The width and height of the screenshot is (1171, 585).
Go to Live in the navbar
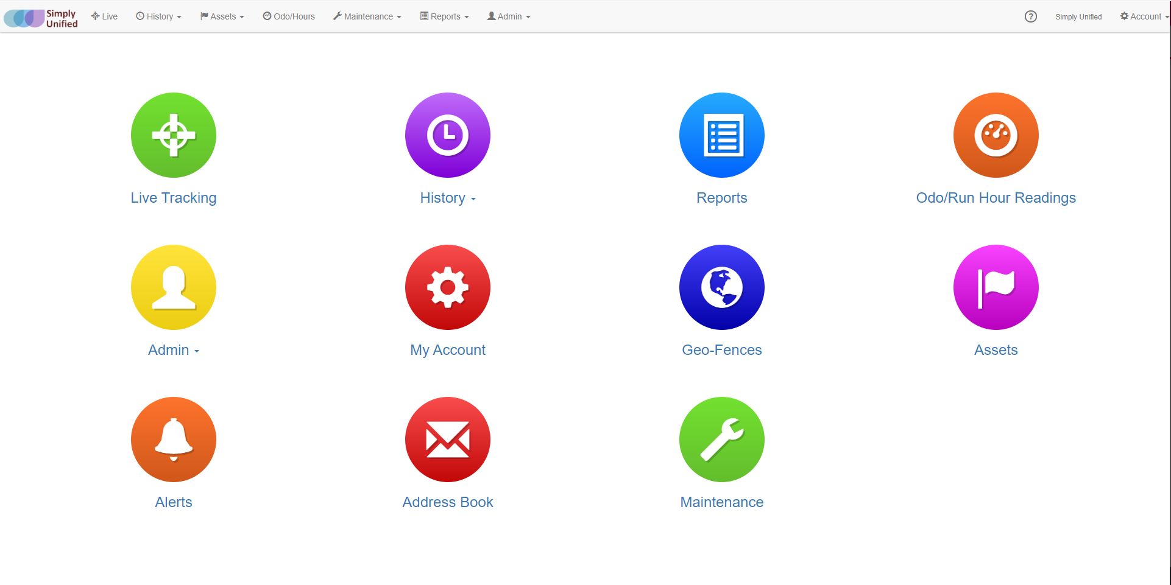[104, 16]
